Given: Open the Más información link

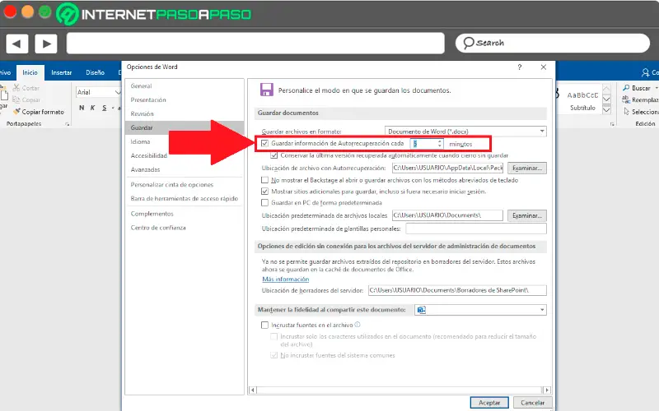Looking at the screenshot, I should click(285, 279).
